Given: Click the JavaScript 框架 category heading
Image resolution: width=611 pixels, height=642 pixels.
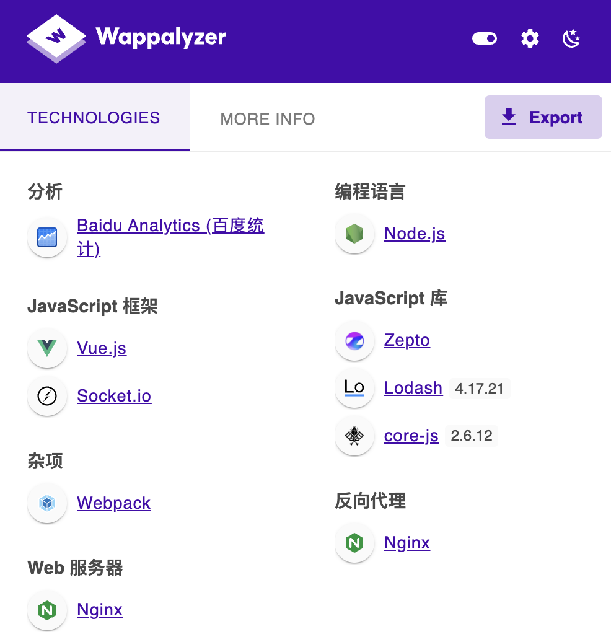Looking at the screenshot, I should [92, 306].
